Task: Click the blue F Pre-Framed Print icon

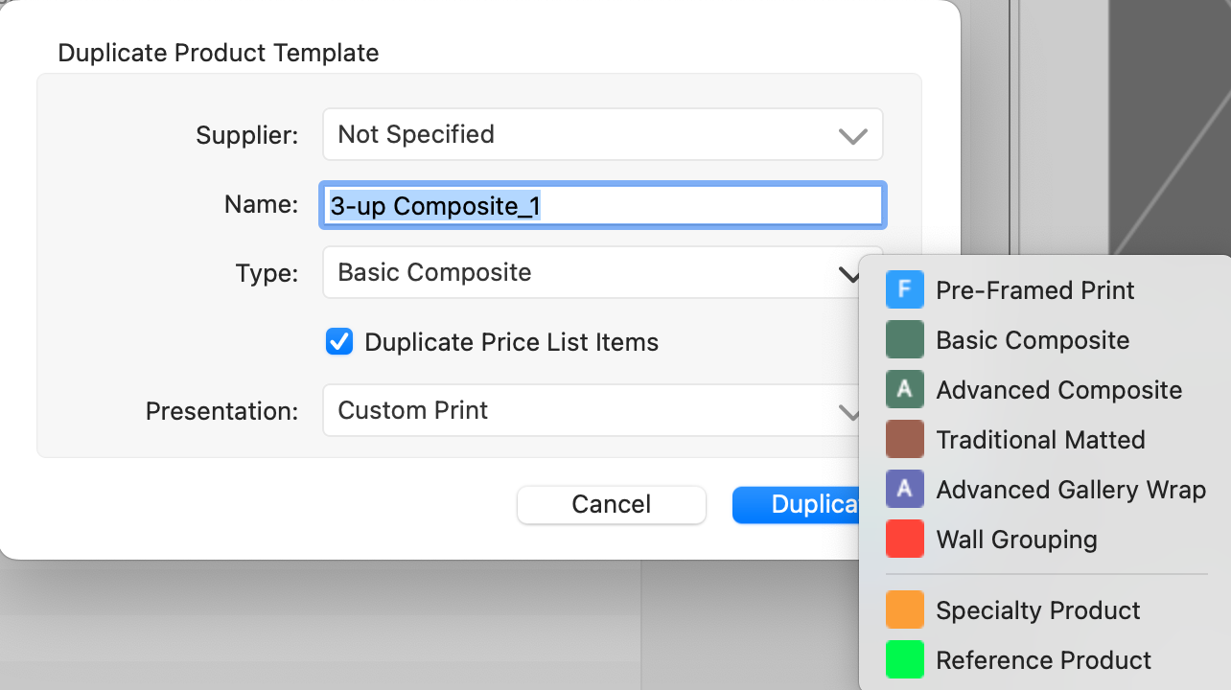Action: (x=904, y=290)
